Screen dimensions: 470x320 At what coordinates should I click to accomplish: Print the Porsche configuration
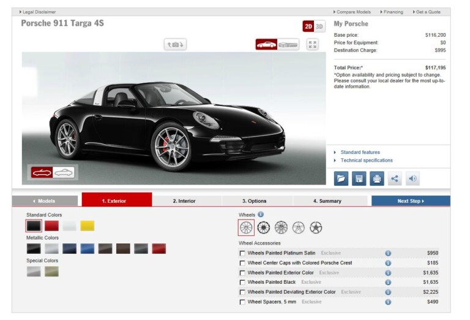tap(377, 179)
